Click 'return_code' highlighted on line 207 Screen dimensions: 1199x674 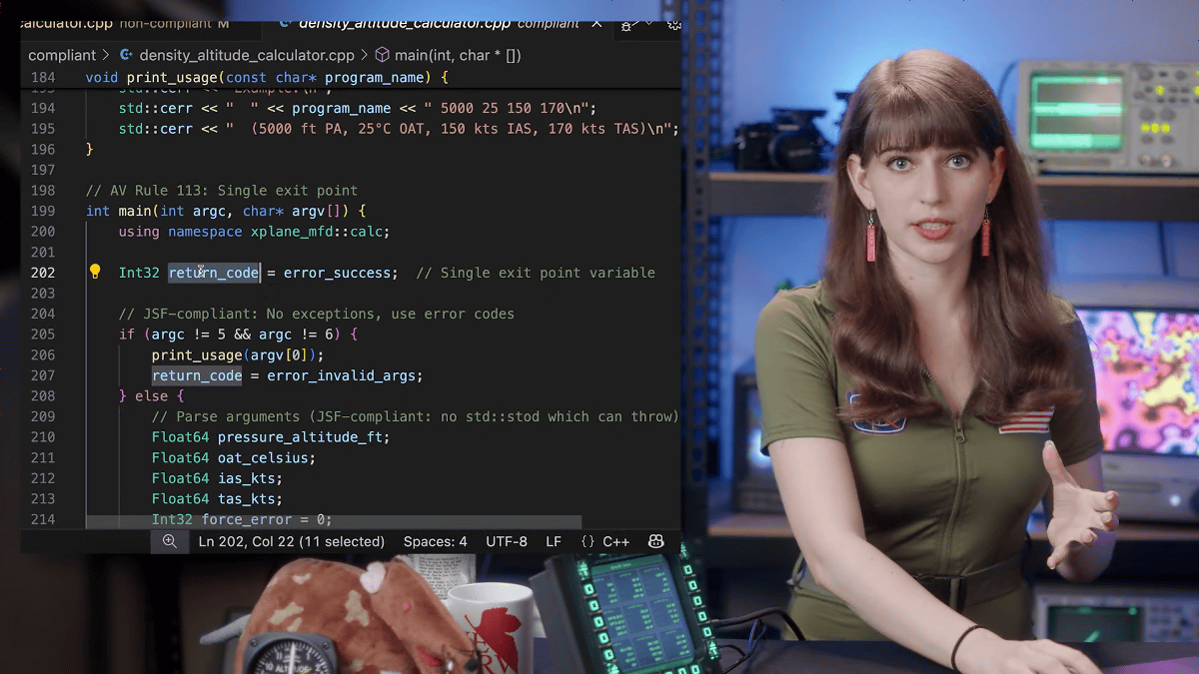(x=197, y=375)
